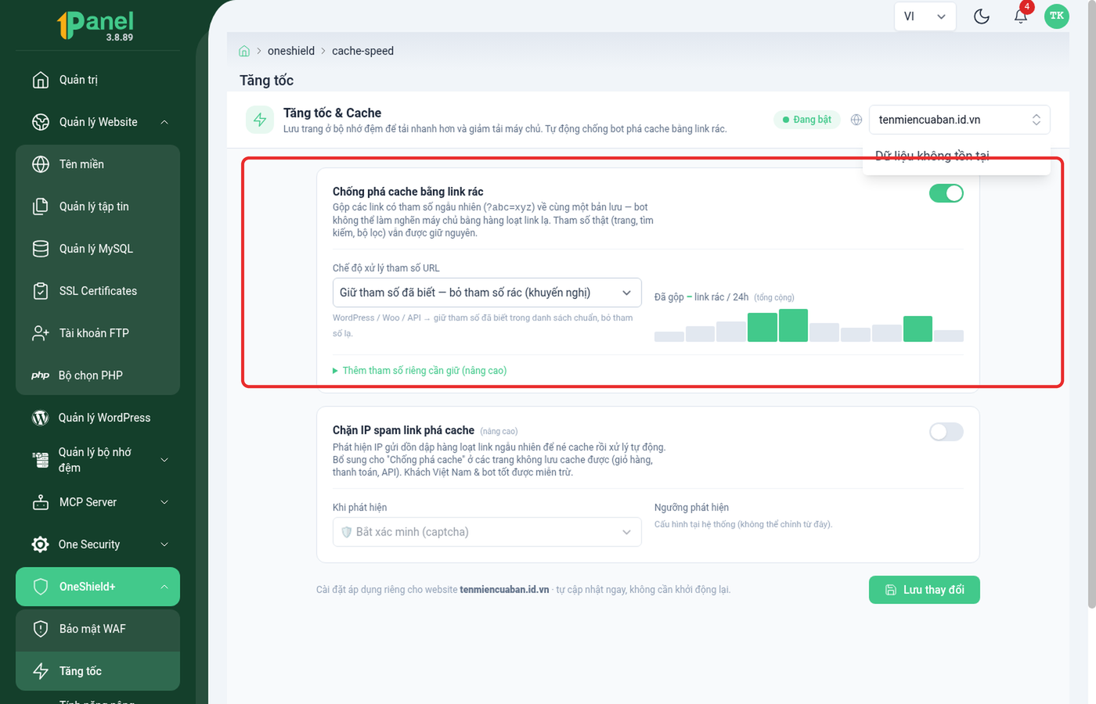Go to Quản trị menu item
This screenshot has width=1096, height=704.
click(98, 80)
